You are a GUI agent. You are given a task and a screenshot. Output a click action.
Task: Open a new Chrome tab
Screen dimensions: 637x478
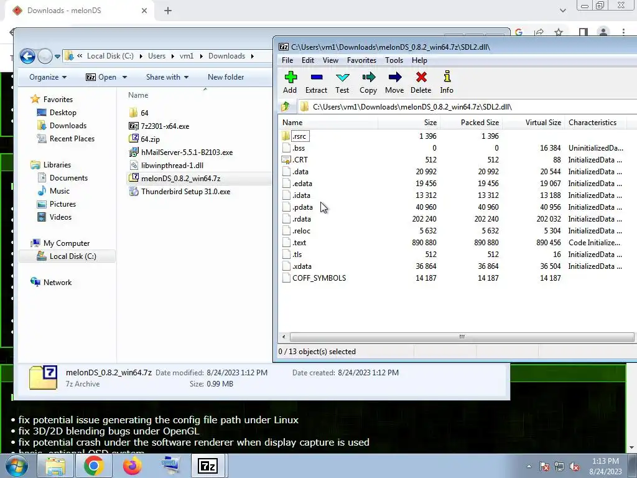(168, 11)
